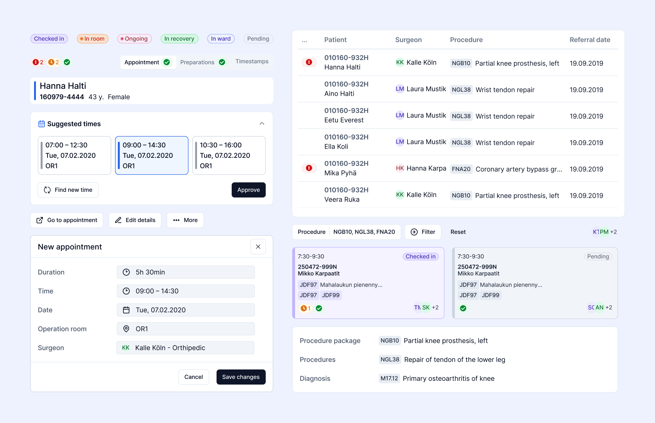Select the 10:30 – 16:00 suggested time slot
The height and width of the screenshot is (423, 655).
pyautogui.click(x=229, y=155)
